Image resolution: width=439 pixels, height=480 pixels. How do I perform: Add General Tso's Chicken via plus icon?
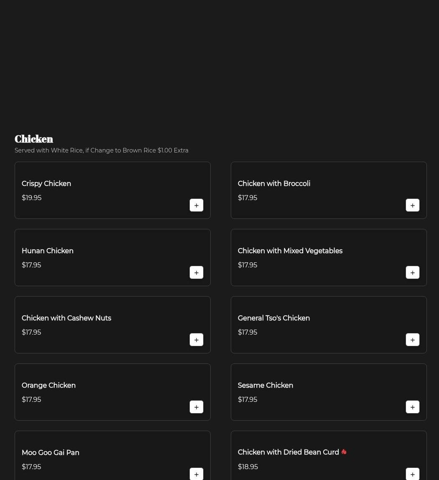[x=412, y=340]
